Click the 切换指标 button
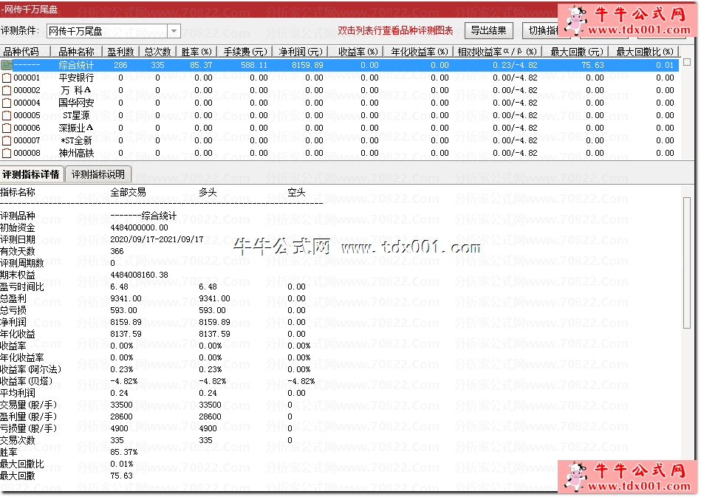 coord(543,30)
